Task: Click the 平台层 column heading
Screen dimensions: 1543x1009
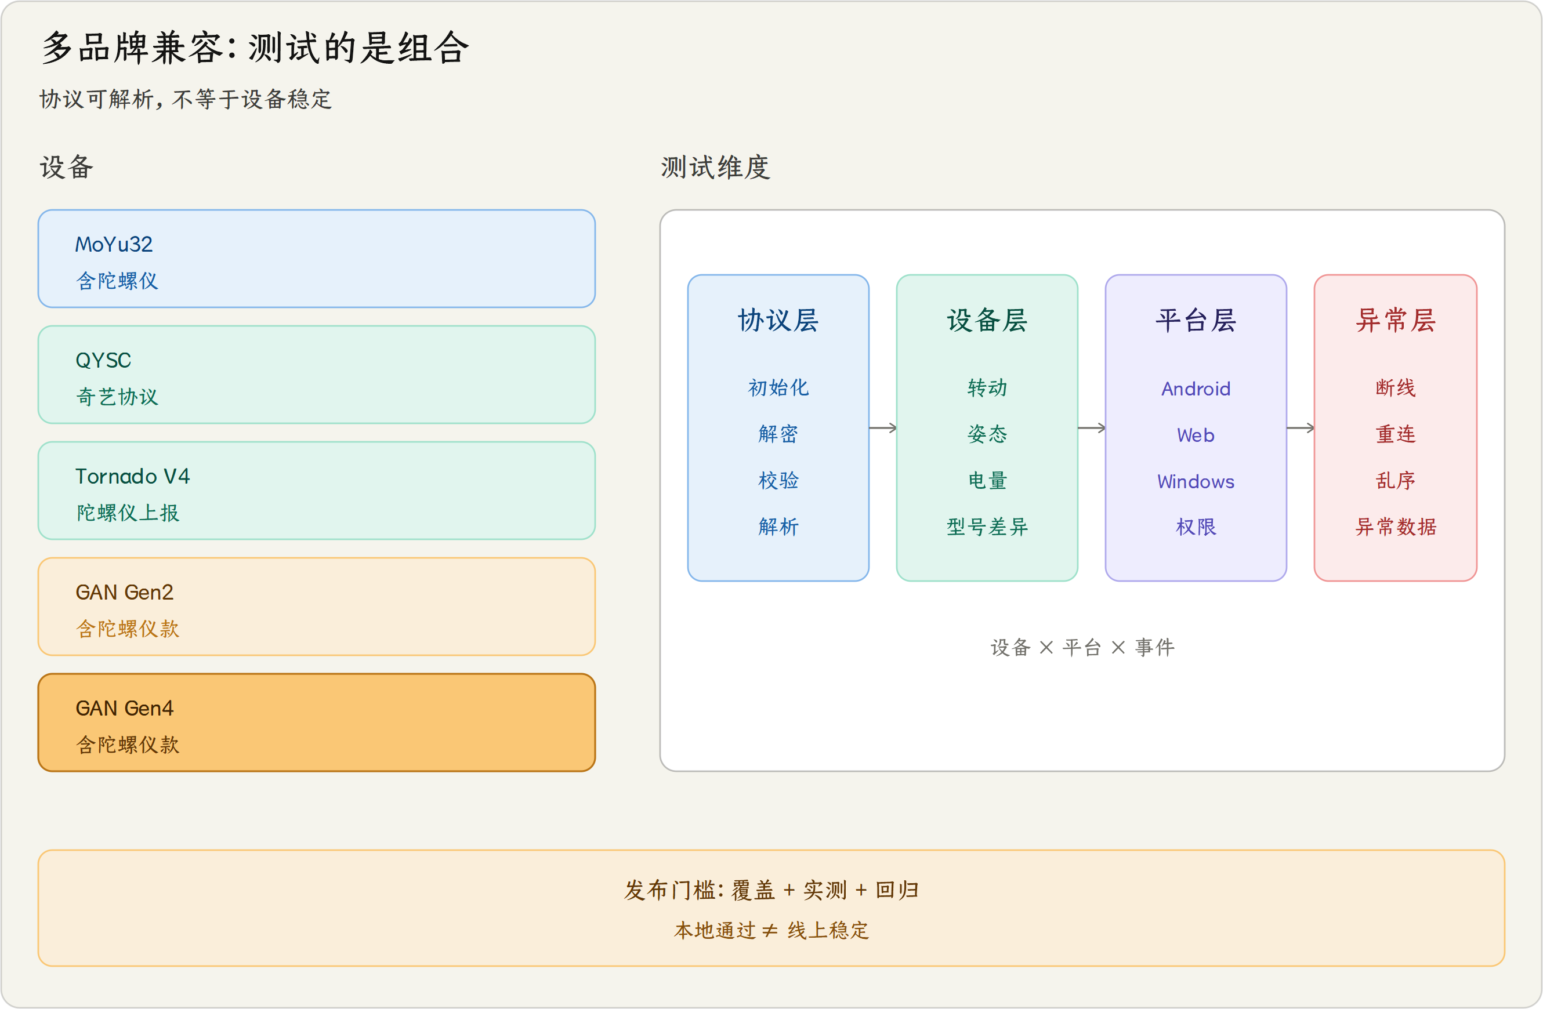Action: pos(1196,320)
